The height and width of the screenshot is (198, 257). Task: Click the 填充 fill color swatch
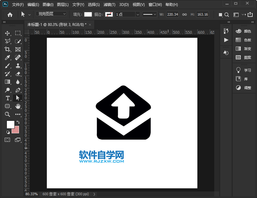[89, 14]
